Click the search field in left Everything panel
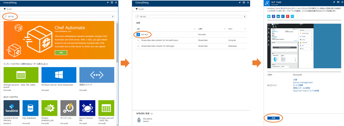Viewport: 344px width, 126px height. [x=59, y=16]
